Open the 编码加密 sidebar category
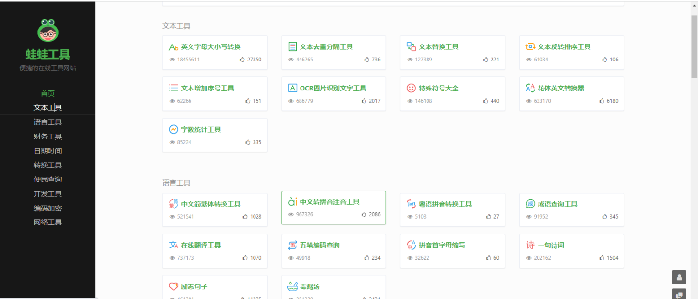Image resolution: width=698 pixels, height=299 pixels. [48, 208]
